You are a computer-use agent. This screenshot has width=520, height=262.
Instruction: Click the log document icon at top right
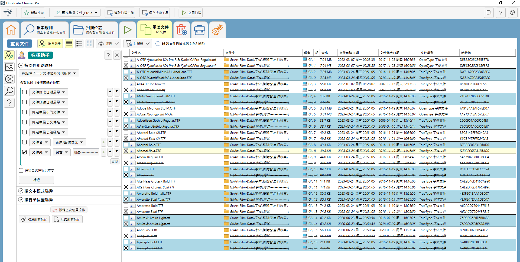coord(489,13)
